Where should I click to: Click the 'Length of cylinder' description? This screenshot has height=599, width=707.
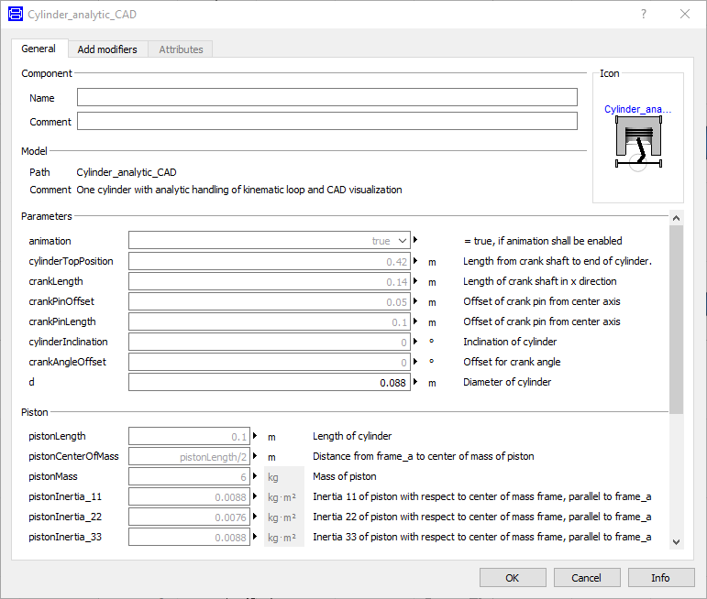(x=352, y=436)
